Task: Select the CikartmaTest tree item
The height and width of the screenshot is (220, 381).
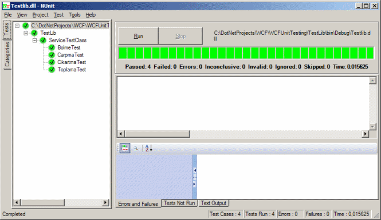Action: point(72,62)
